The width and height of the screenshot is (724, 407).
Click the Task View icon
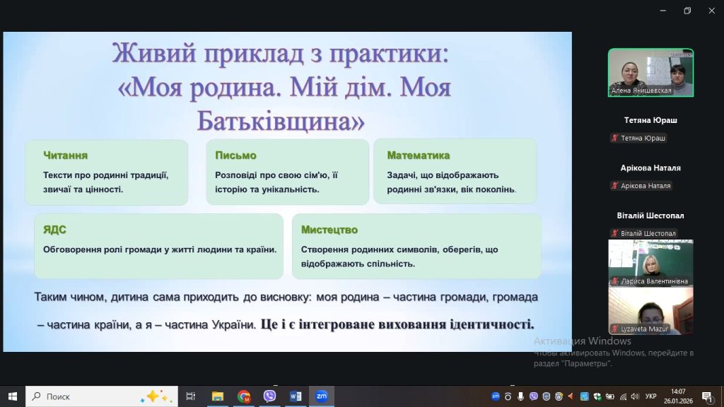click(190, 396)
